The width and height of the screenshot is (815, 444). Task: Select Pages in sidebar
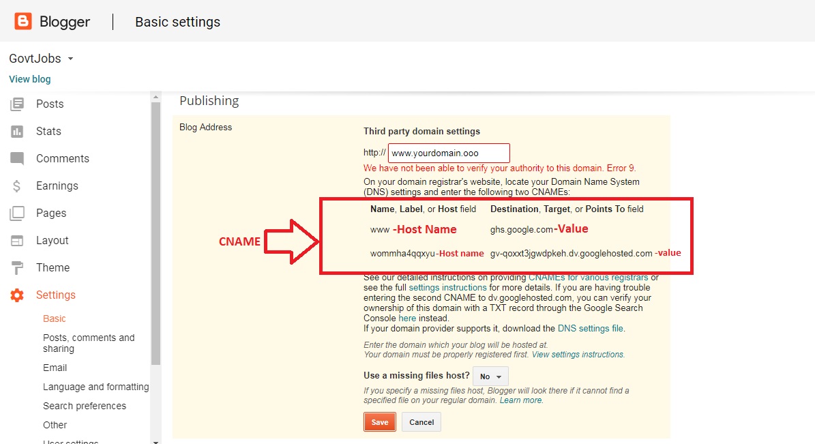[x=51, y=213]
